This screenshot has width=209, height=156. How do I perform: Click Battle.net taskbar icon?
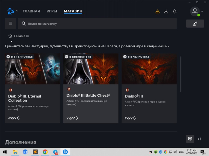coord(65,152)
